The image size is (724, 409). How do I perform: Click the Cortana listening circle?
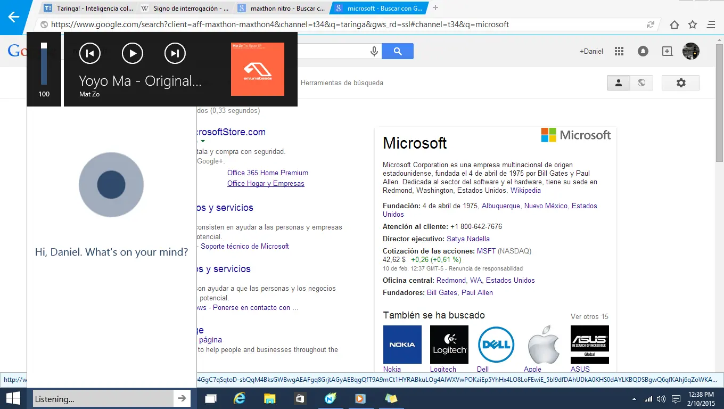(x=111, y=185)
